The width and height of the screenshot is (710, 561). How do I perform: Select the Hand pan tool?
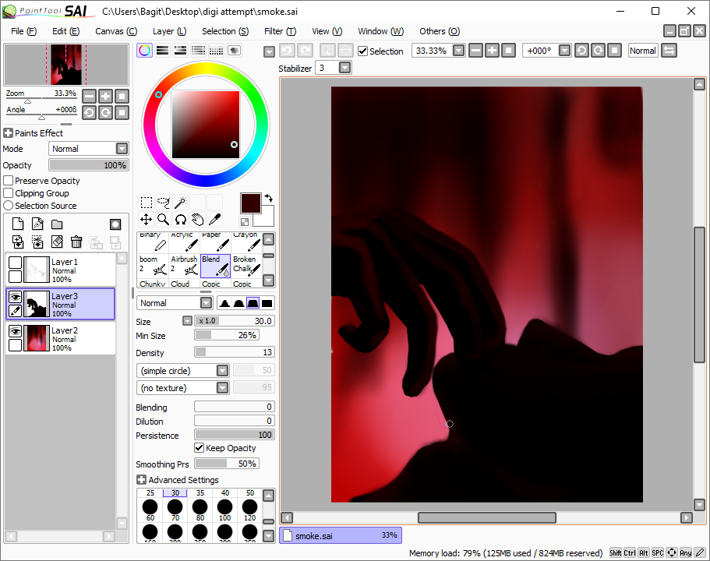tap(197, 220)
